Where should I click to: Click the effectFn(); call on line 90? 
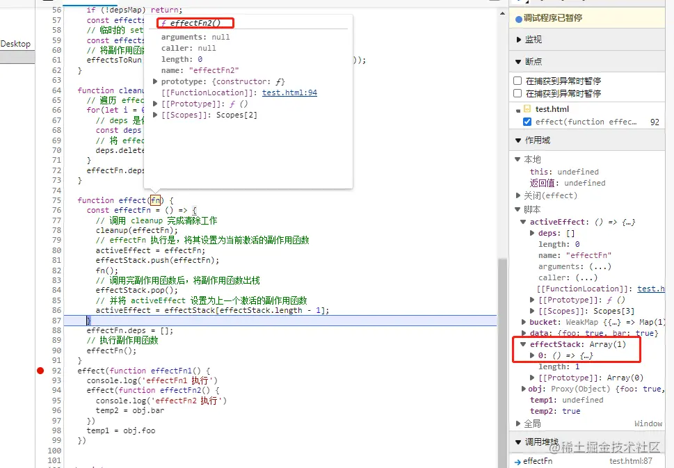click(x=111, y=350)
